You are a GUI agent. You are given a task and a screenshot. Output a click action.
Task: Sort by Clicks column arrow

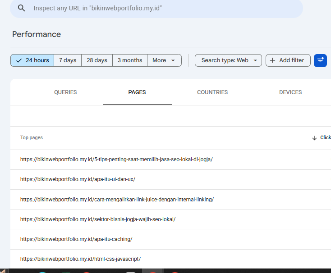click(314, 138)
